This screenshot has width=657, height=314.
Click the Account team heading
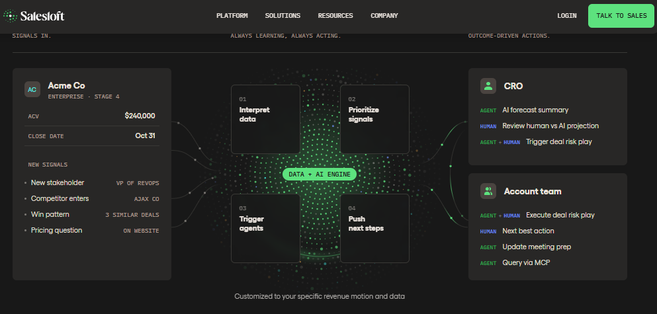pos(533,191)
